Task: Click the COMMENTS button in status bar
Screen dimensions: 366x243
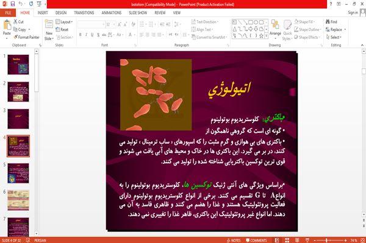Action: click(256, 241)
